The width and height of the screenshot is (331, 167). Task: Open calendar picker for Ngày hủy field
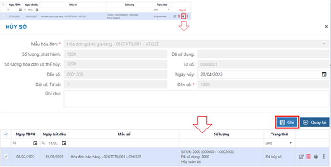[x=324, y=74]
